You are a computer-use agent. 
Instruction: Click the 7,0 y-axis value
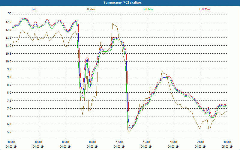[x=9, y=108]
